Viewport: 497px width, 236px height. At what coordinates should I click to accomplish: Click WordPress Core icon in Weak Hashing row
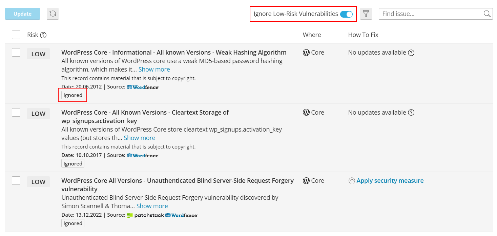(x=306, y=53)
